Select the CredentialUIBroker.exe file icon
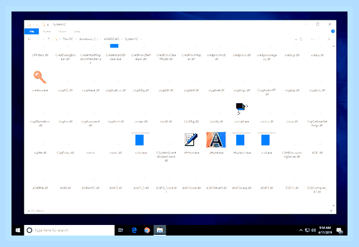This screenshot has height=247, width=359. 114,46
